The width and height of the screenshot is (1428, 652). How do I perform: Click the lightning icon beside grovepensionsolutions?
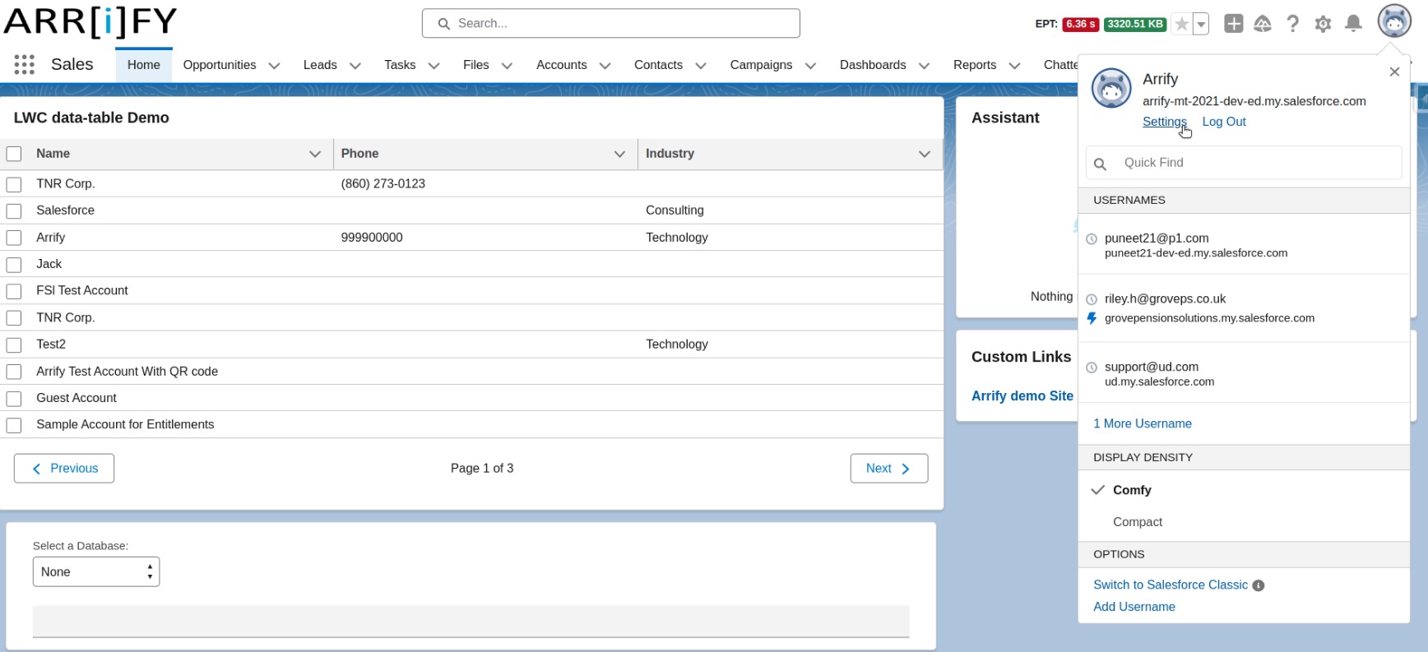coord(1092,318)
